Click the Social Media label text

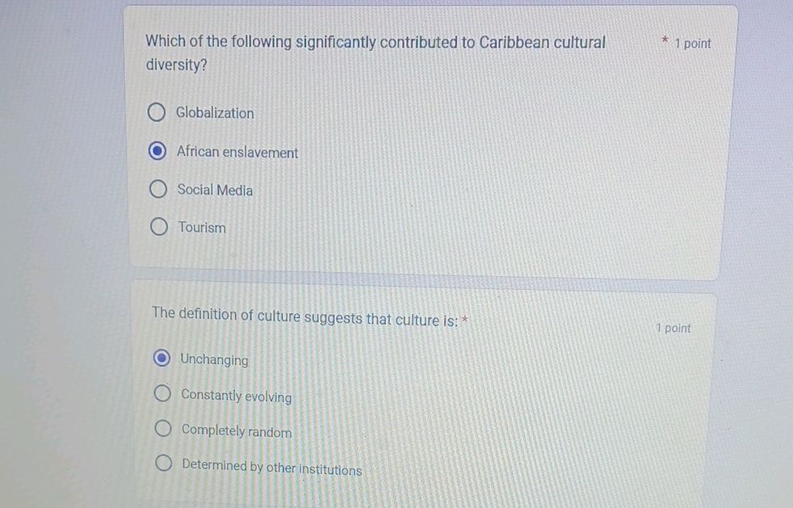click(x=215, y=190)
